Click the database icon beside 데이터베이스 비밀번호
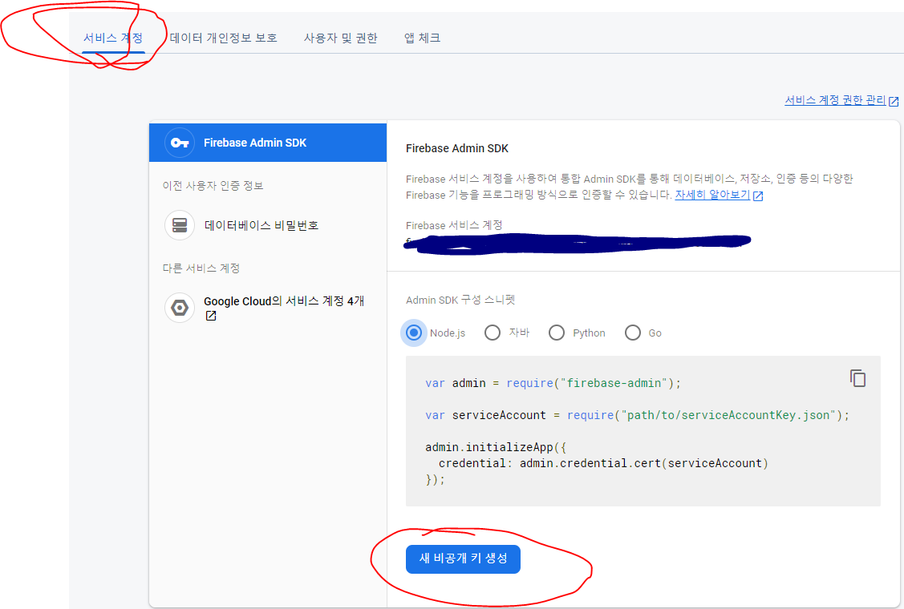 [180, 225]
